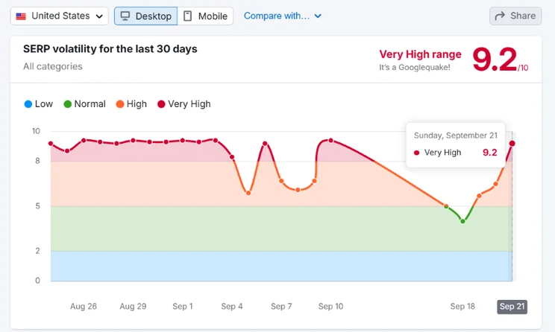Image resolution: width=555 pixels, height=332 pixels.
Task: Toggle the Normal series in legend
Action: [84, 104]
